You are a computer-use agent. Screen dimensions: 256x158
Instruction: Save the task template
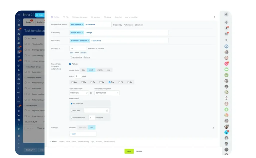tap(129, 151)
